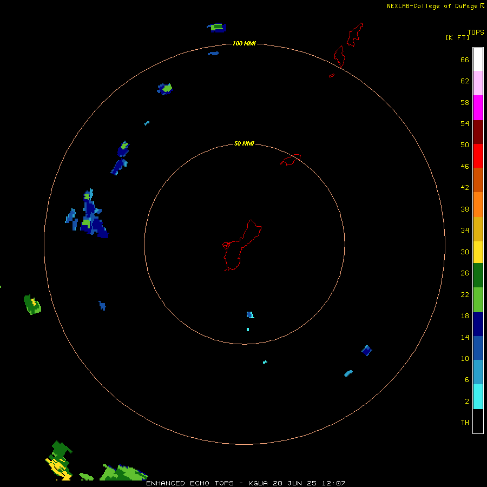Click the navy 22 K FT legend swatch
The width and height of the screenshot is (487, 487).
click(478, 324)
